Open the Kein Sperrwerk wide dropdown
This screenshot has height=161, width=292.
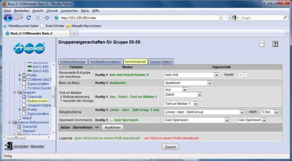196,120
